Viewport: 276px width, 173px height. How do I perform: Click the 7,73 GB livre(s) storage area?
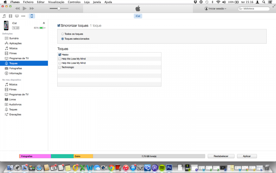pyautogui.click(x=149, y=156)
